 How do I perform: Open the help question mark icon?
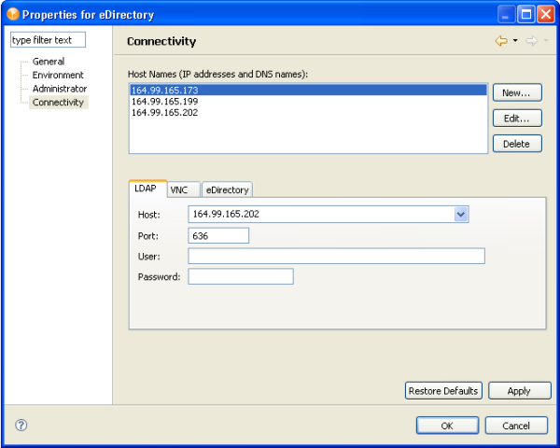click(21, 426)
